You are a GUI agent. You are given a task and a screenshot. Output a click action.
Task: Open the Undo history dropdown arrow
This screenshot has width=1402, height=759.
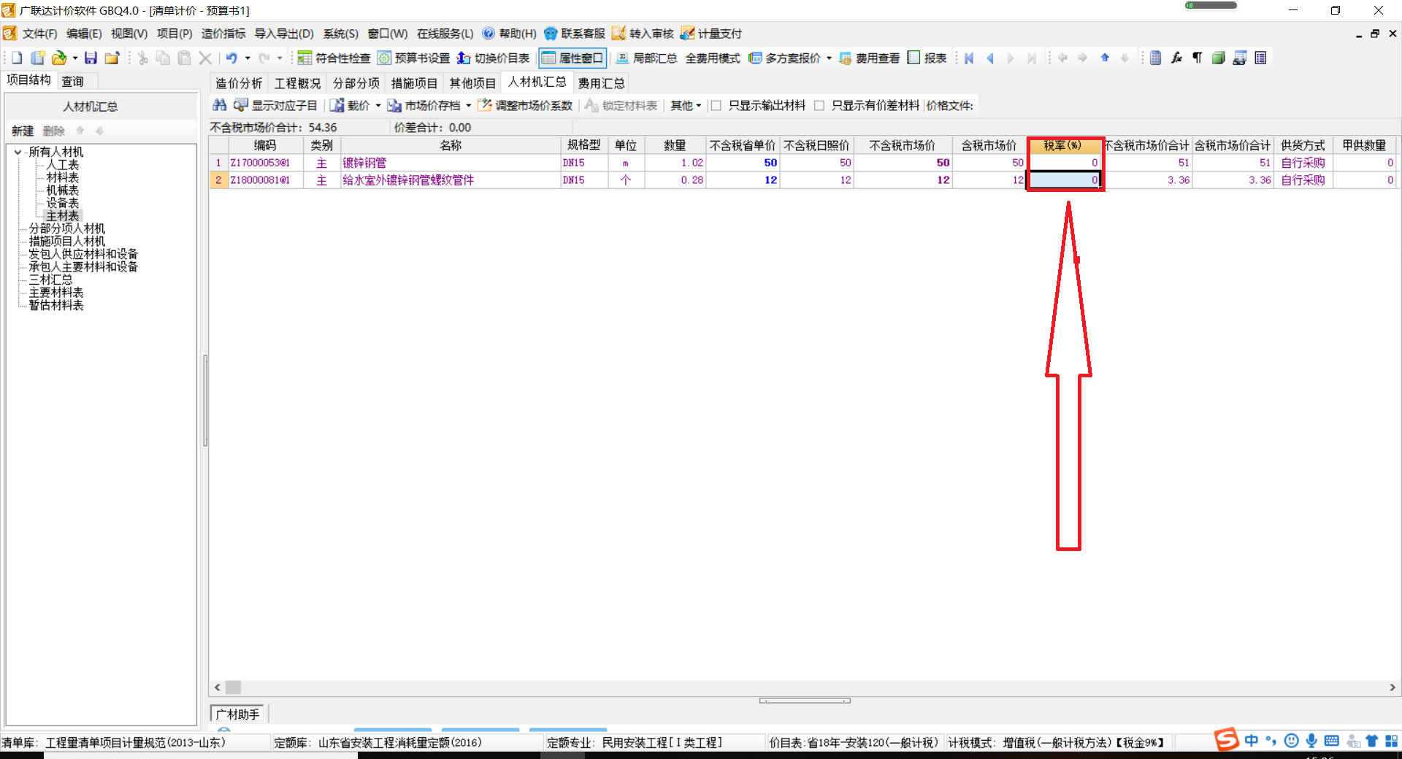point(248,58)
